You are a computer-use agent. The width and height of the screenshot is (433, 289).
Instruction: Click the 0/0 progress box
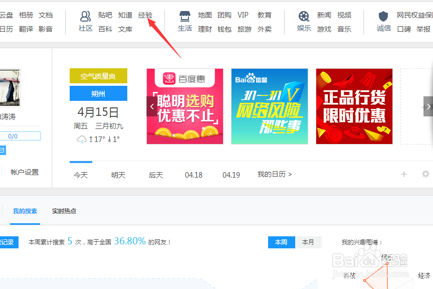click(x=20, y=136)
